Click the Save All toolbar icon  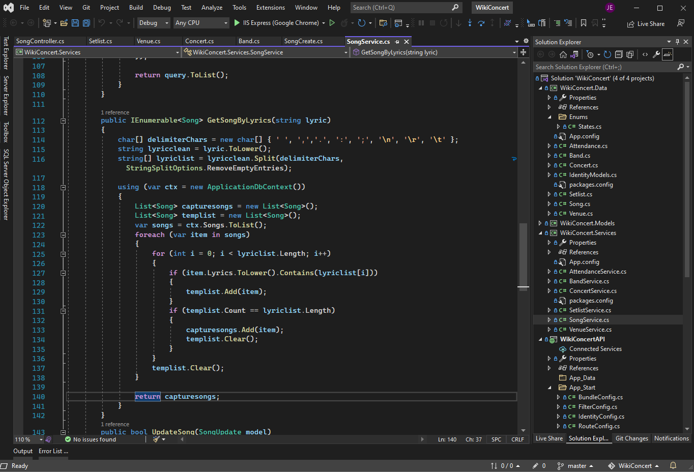[x=86, y=23]
